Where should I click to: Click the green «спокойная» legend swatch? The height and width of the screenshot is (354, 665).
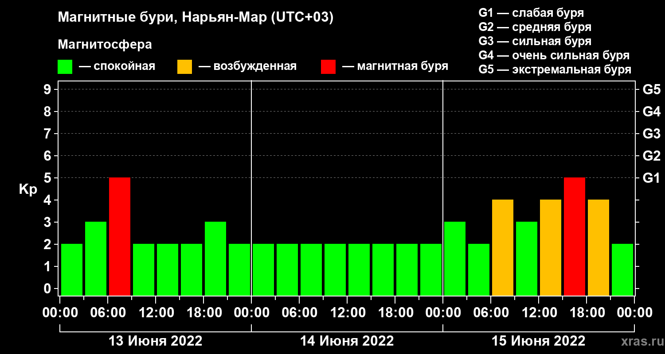tap(65, 67)
